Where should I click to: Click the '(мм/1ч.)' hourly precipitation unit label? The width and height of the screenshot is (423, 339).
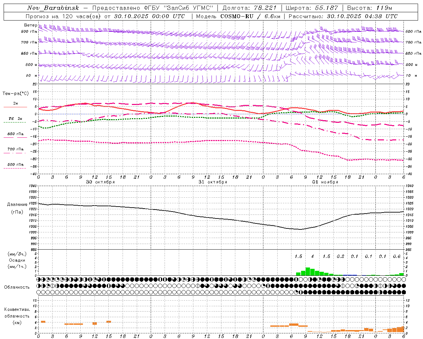point(17,266)
